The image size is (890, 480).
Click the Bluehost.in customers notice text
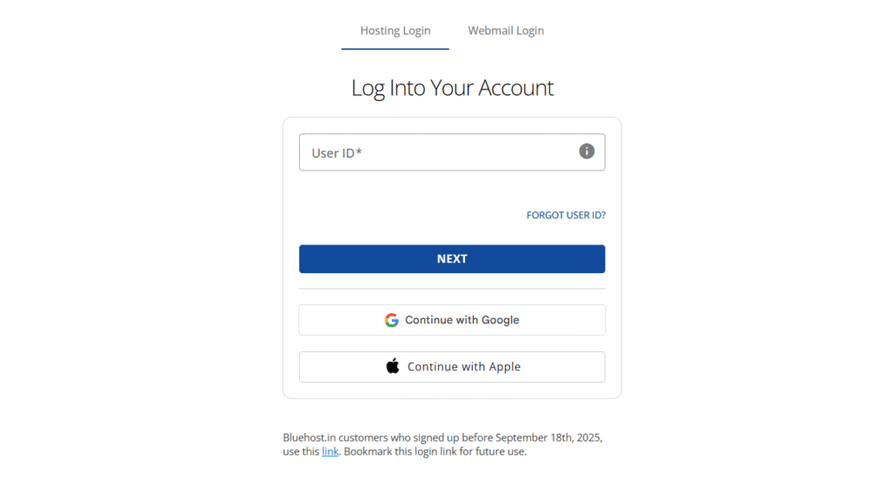pos(442,444)
